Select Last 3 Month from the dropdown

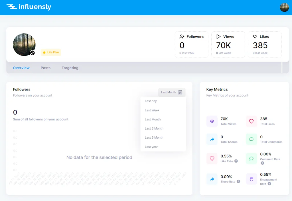(154, 128)
